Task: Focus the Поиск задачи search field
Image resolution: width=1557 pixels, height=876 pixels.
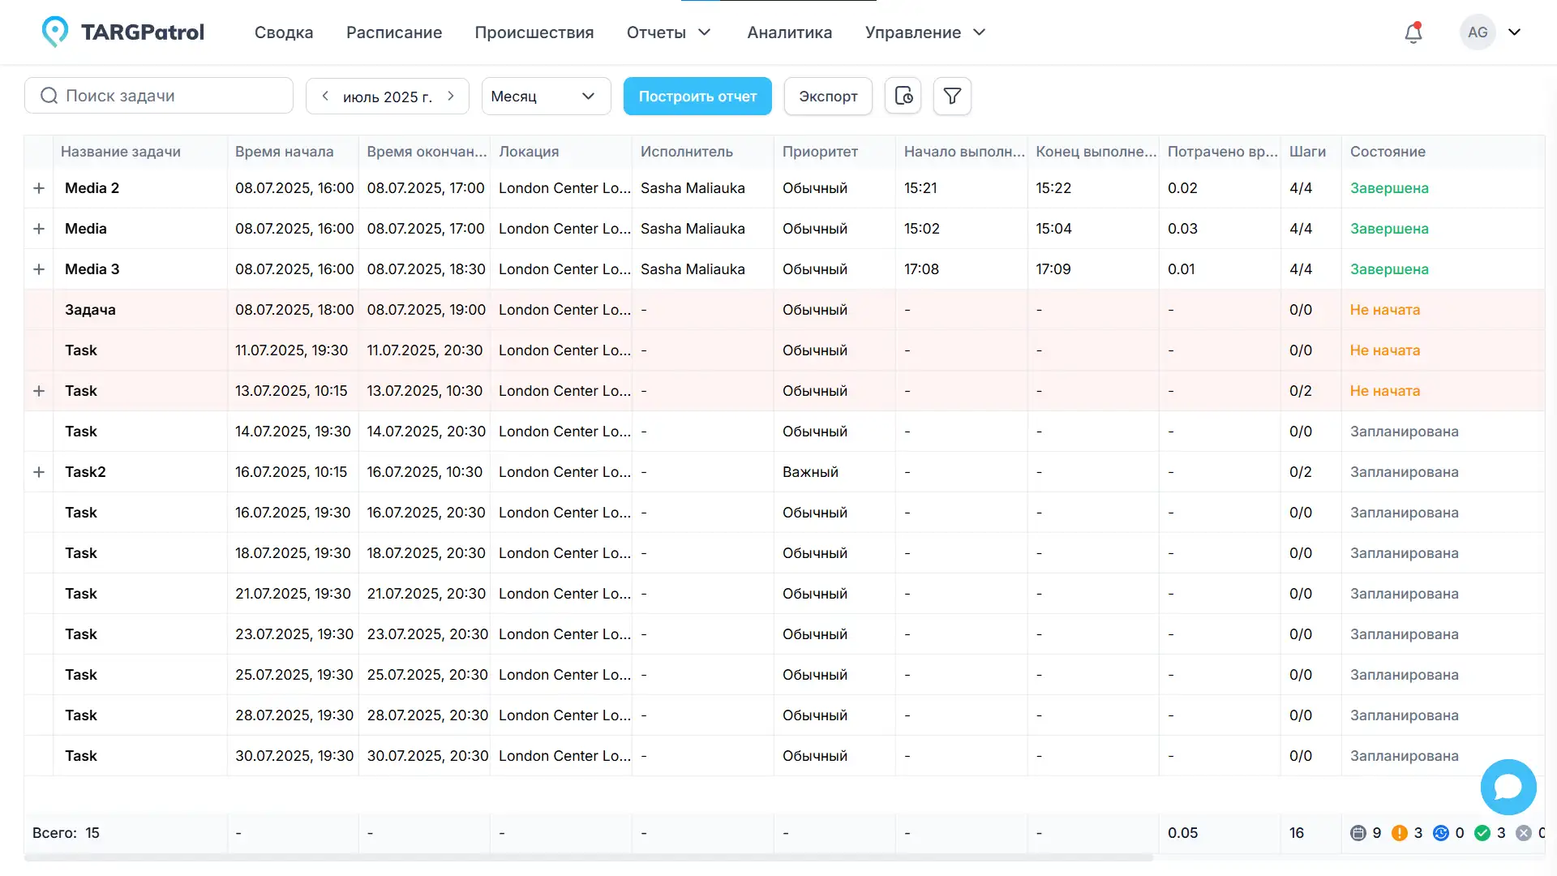Action: click(170, 96)
